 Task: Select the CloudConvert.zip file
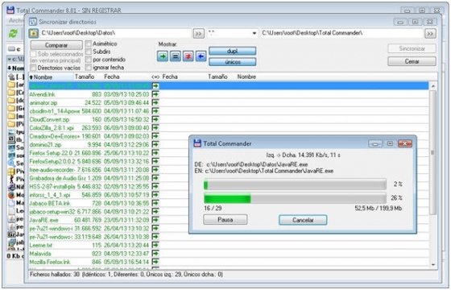pos(49,119)
